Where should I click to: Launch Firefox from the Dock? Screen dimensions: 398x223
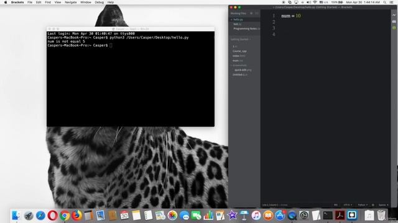[76, 216]
